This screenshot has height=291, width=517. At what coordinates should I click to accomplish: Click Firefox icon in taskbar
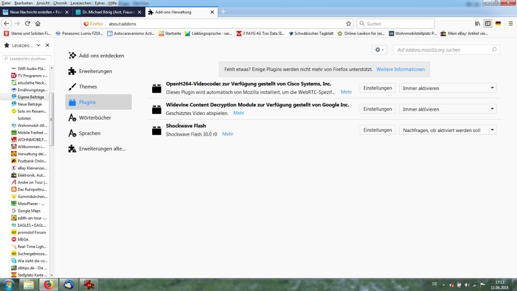point(49,284)
